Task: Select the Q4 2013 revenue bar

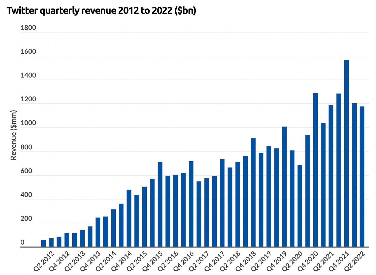Action: pos(98,232)
